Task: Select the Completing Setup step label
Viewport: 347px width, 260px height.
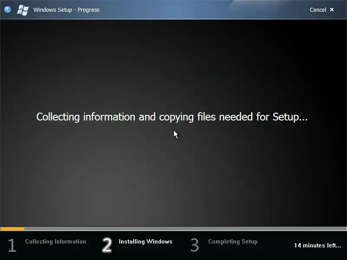Action: point(233,242)
